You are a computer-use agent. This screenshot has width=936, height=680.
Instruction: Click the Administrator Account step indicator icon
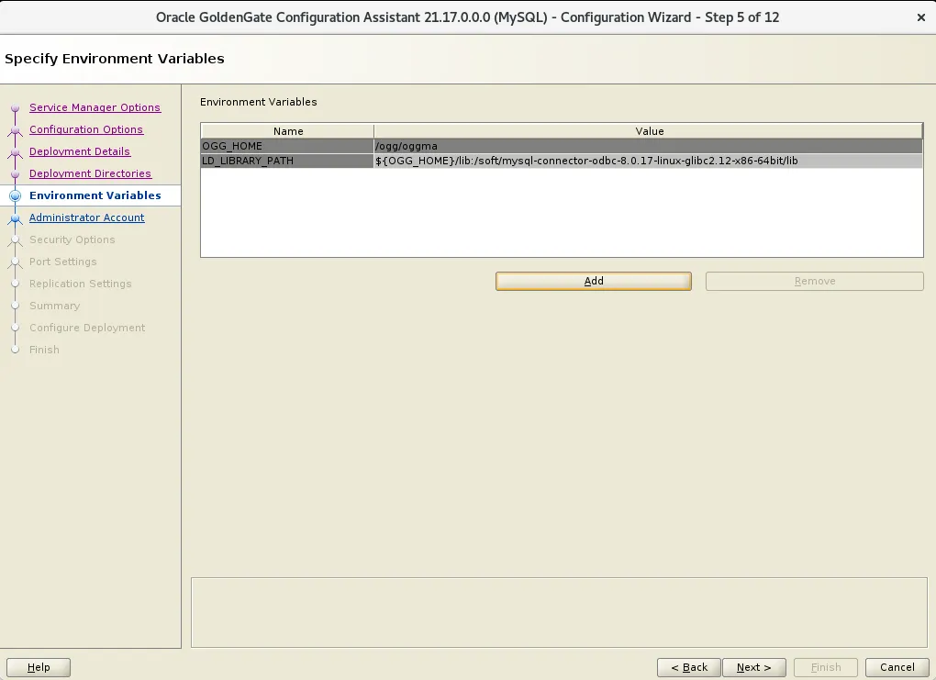15,217
